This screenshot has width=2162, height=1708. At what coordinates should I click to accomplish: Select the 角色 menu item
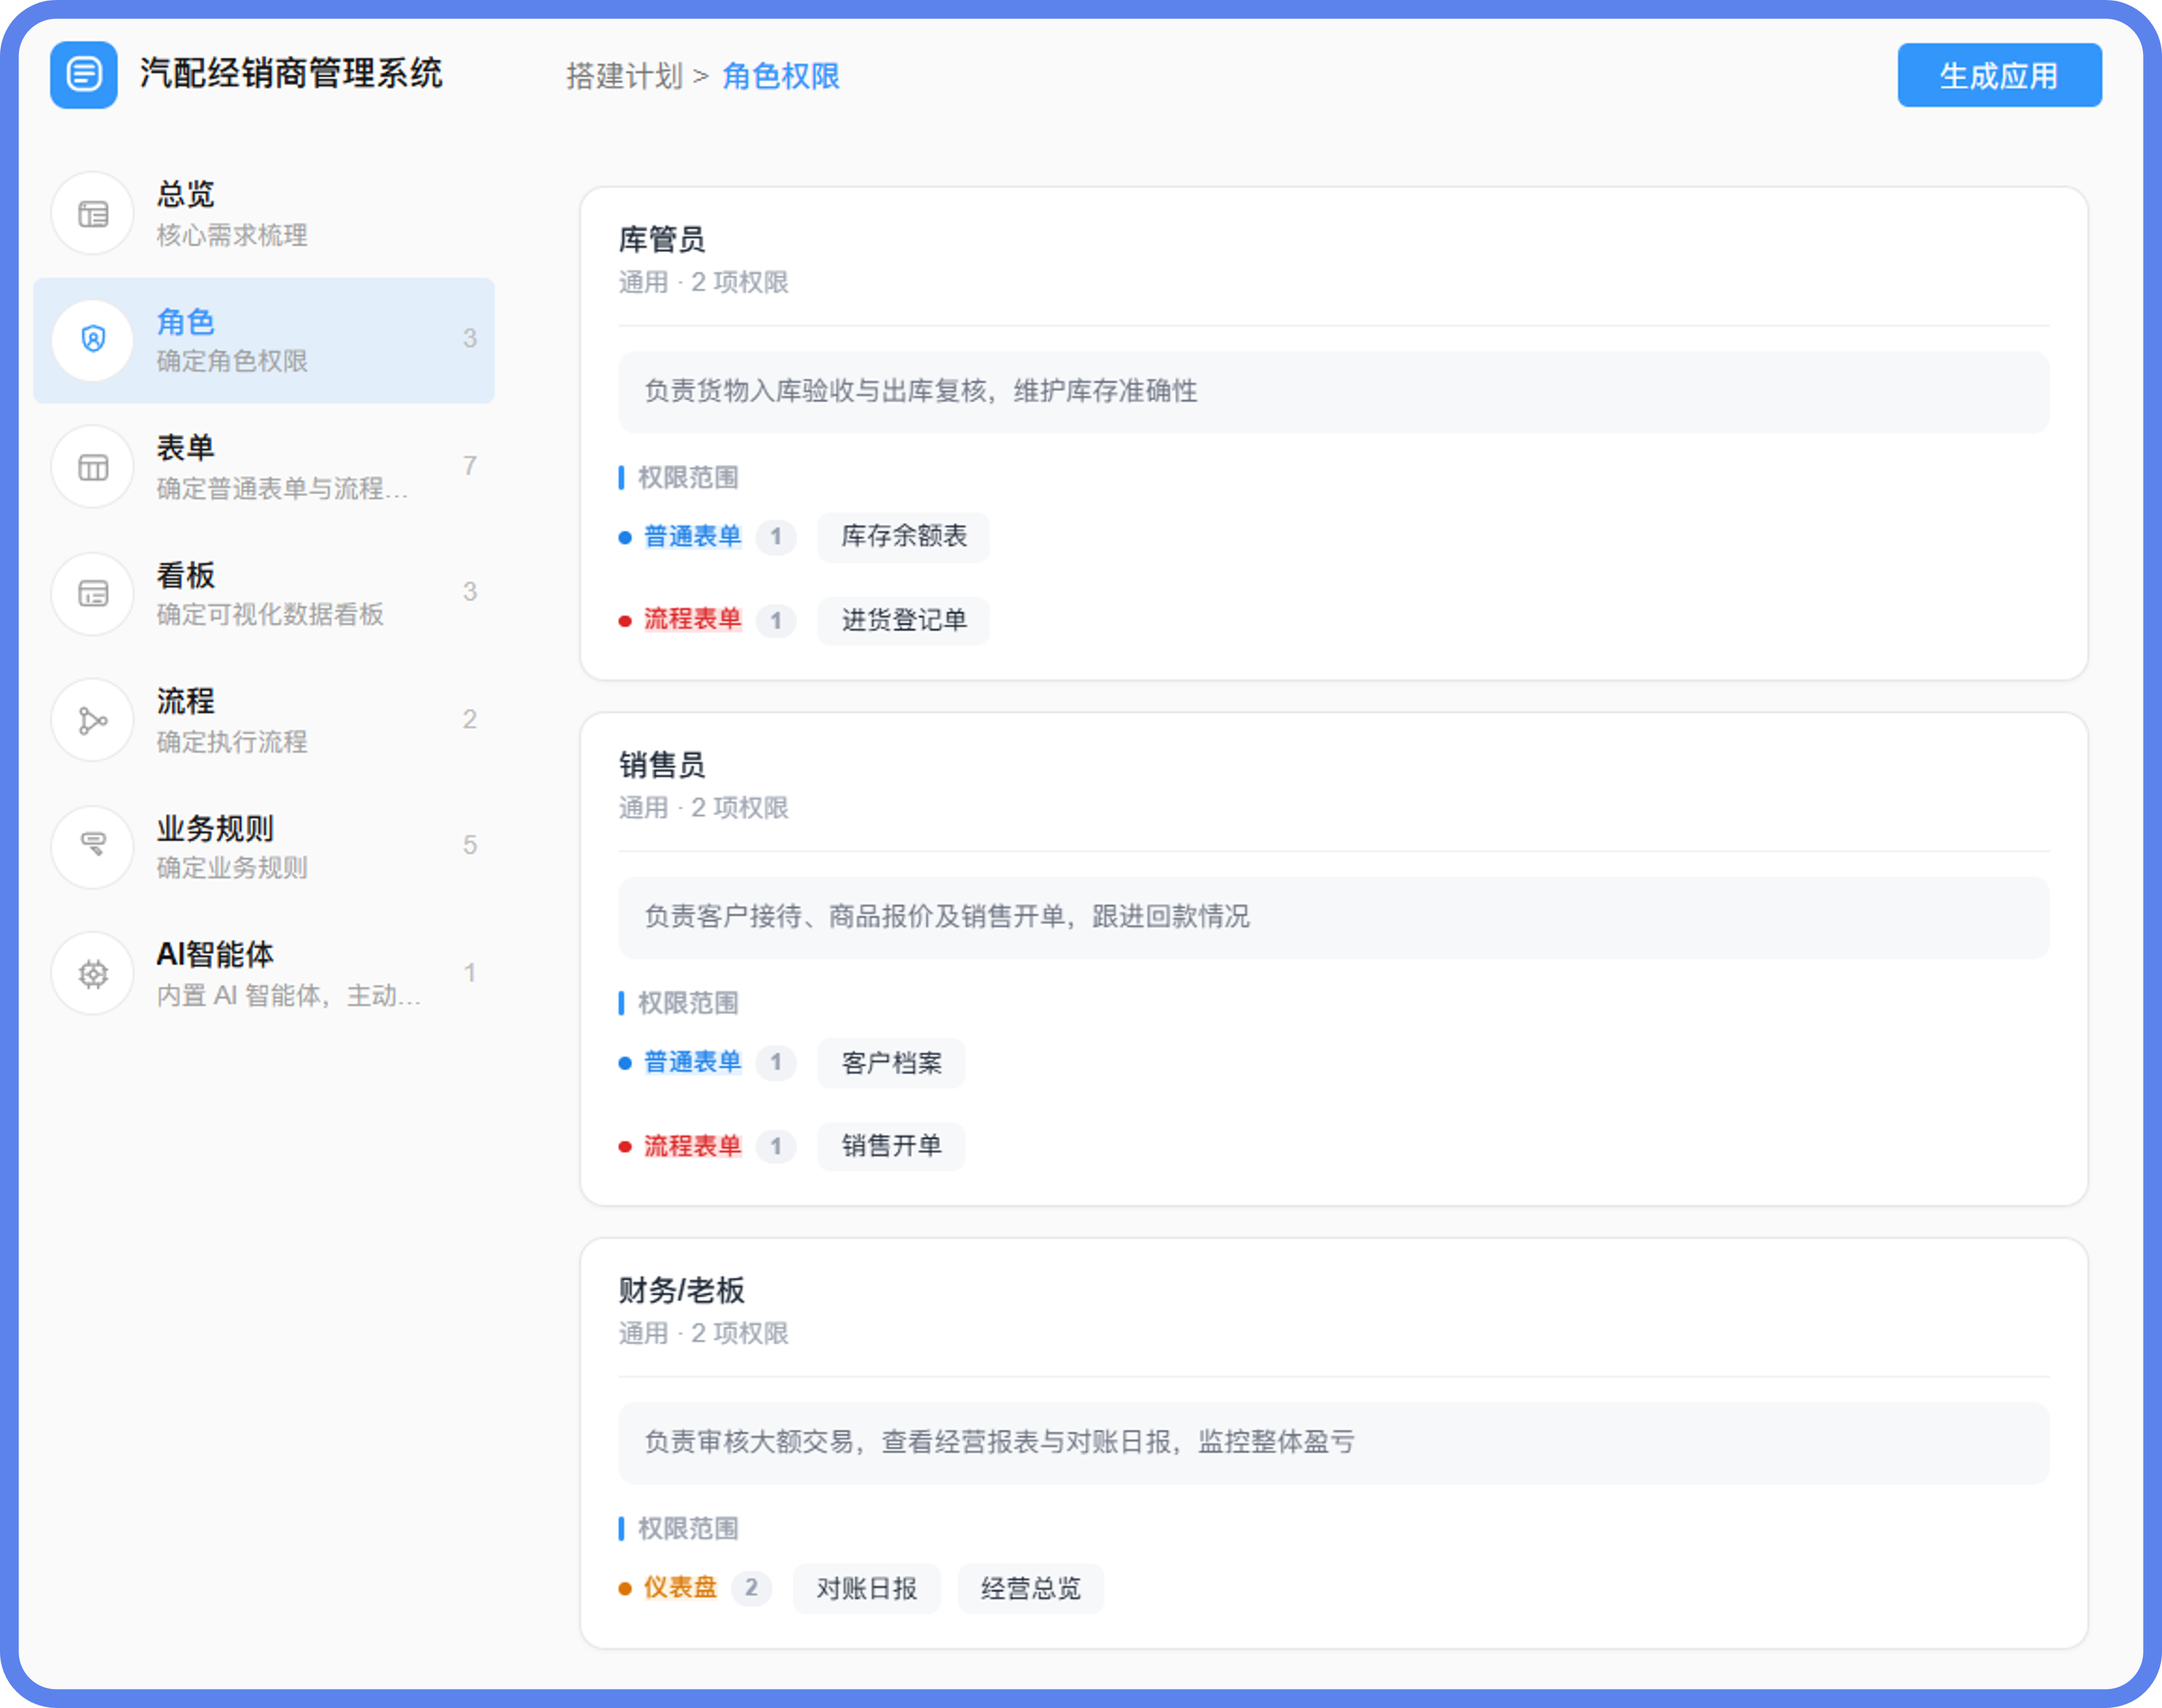click(x=264, y=340)
